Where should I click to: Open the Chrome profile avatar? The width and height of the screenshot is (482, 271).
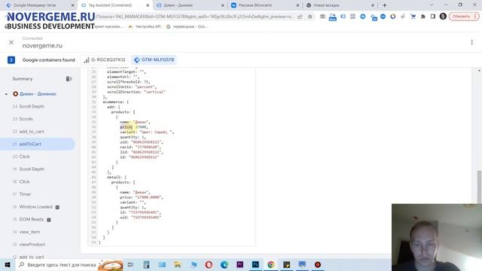pyautogui.click(x=443, y=17)
